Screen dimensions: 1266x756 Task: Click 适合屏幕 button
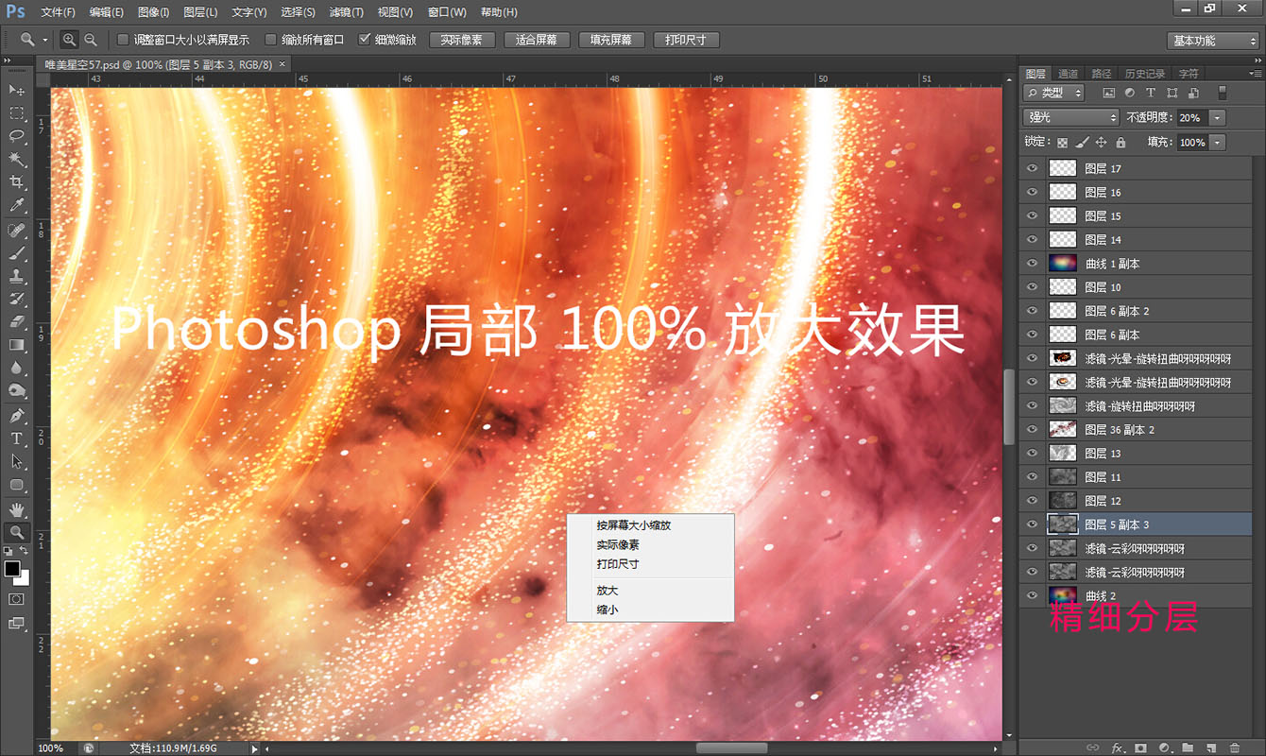tap(537, 40)
